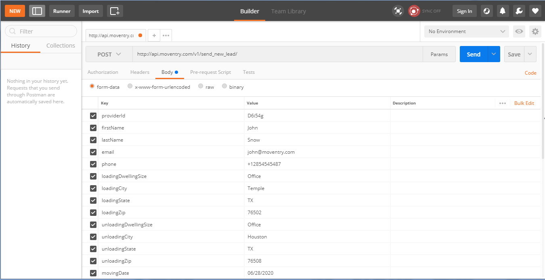The width and height of the screenshot is (545, 280).
Task: Select the x-www-form-urlencoded body type
Action: point(130,86)
